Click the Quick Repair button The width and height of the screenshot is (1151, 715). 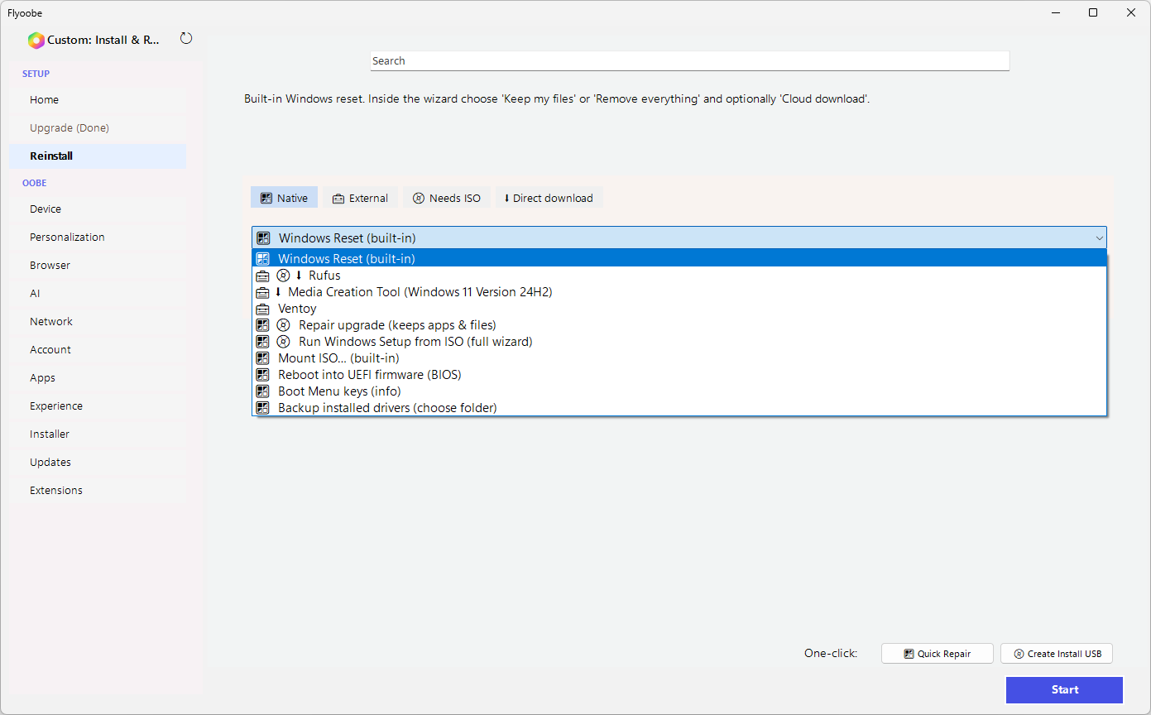(937, 654)
